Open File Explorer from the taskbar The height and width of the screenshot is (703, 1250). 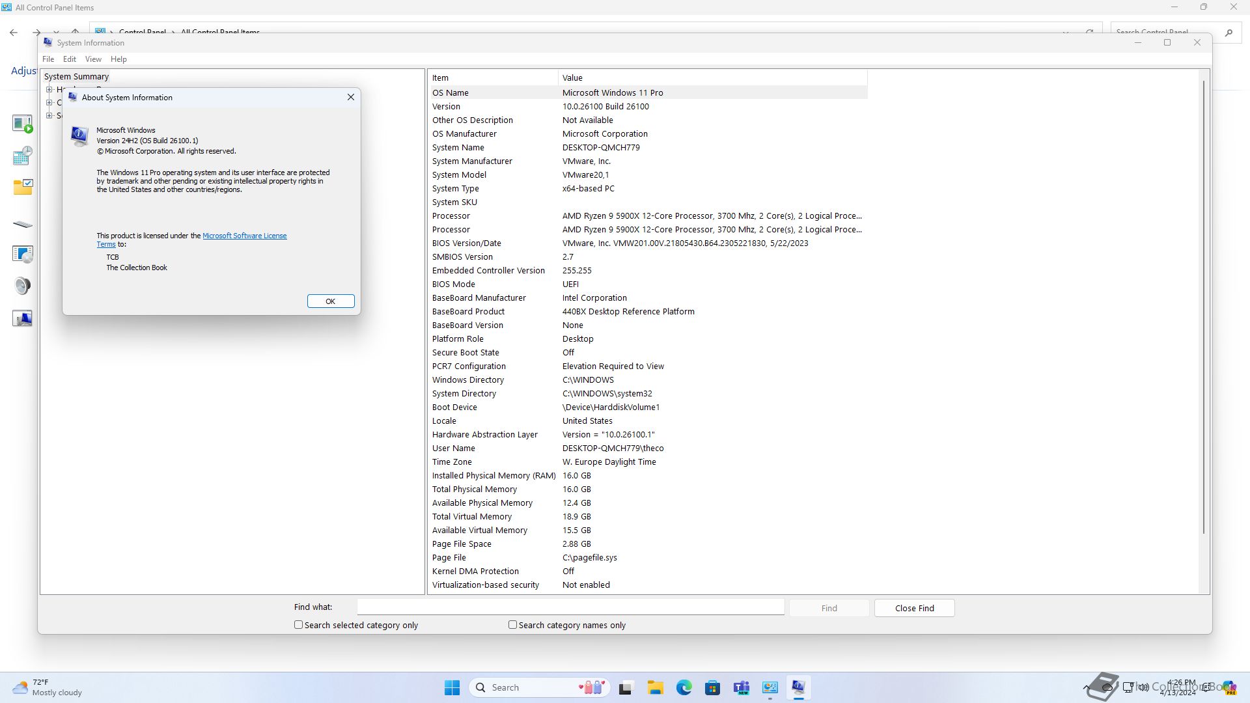tap(655, 687)
